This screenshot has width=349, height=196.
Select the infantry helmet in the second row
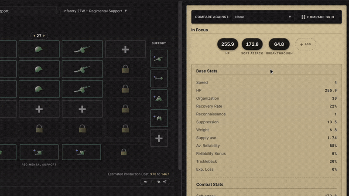click(x=39, y=69)
